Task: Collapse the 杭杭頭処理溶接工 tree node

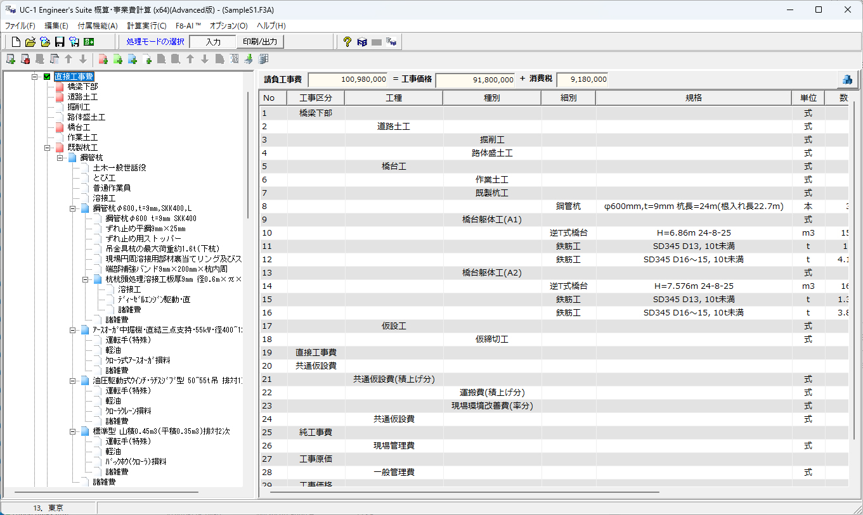Action: click(x=86, y=279)
